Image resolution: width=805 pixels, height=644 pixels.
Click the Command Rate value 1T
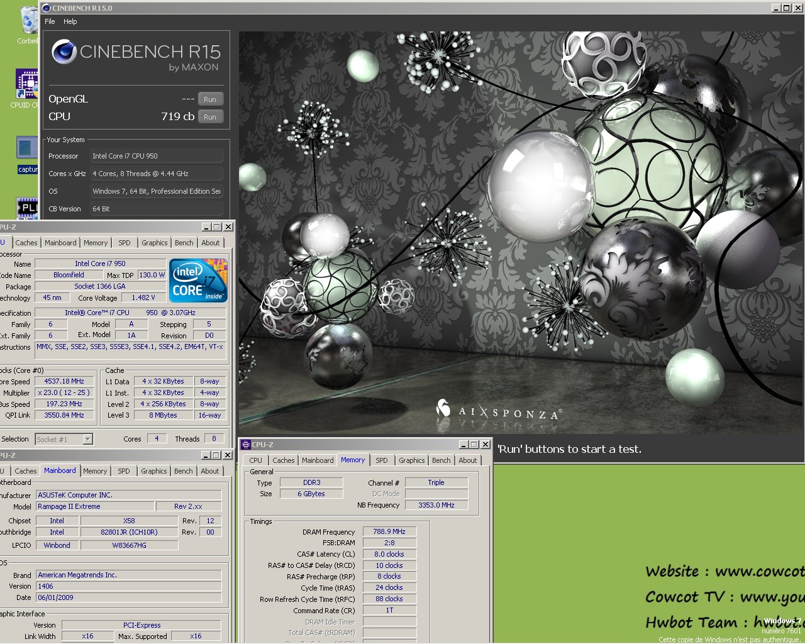click(389, 610)
